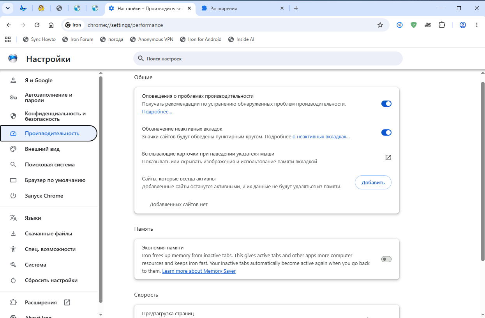Open Языки settings section
Viewport: 485px width, 318px height.
click(x=49, y=218)
